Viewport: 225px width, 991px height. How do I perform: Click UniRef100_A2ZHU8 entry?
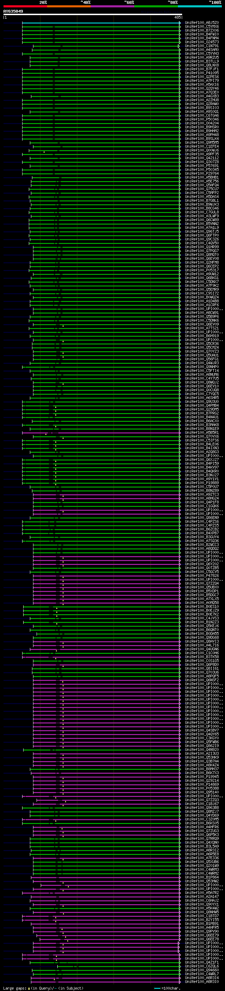(x=202, y=100)
